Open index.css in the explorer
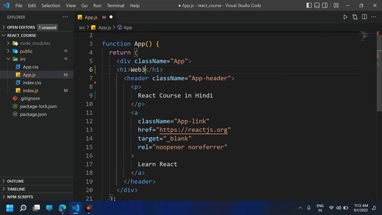 tap(32, 82)
